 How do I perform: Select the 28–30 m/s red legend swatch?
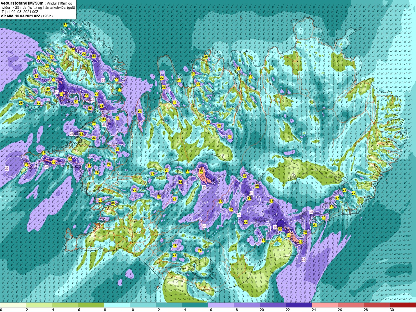click(x=377, y=305)
